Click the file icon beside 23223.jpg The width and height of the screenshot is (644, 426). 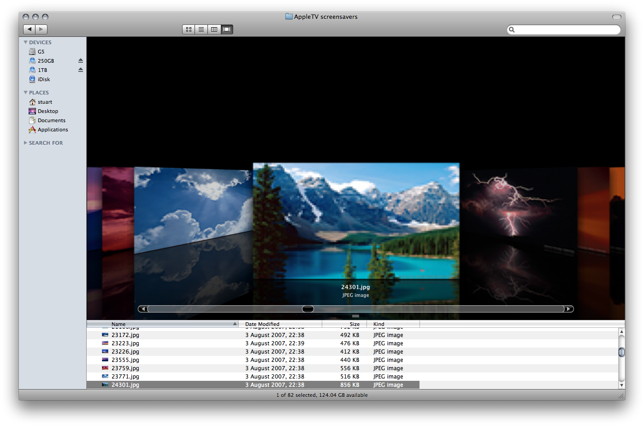coord(105,343)
